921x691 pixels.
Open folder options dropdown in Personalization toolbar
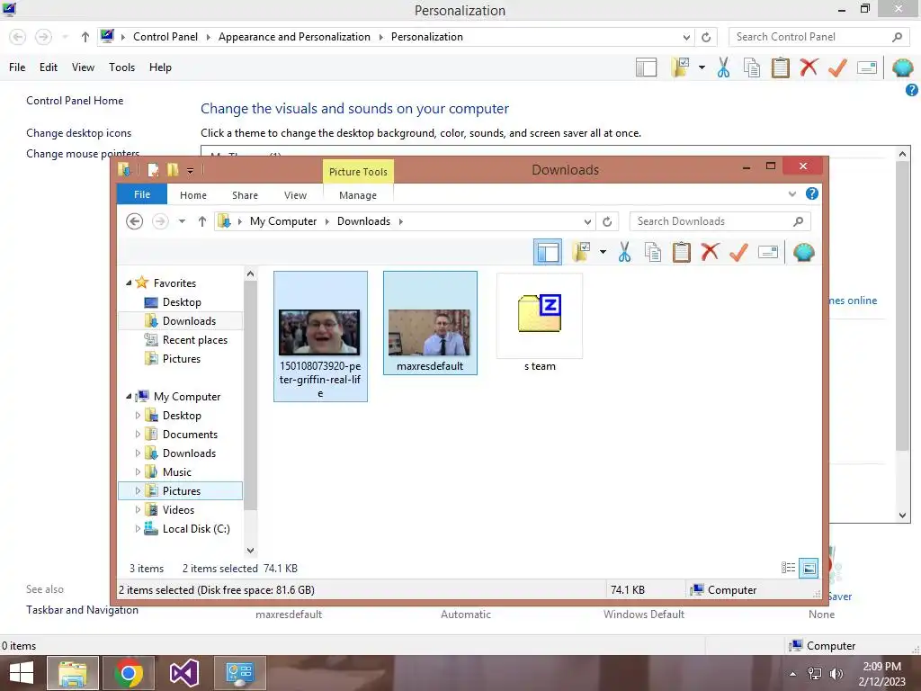(x=702, y=67)
